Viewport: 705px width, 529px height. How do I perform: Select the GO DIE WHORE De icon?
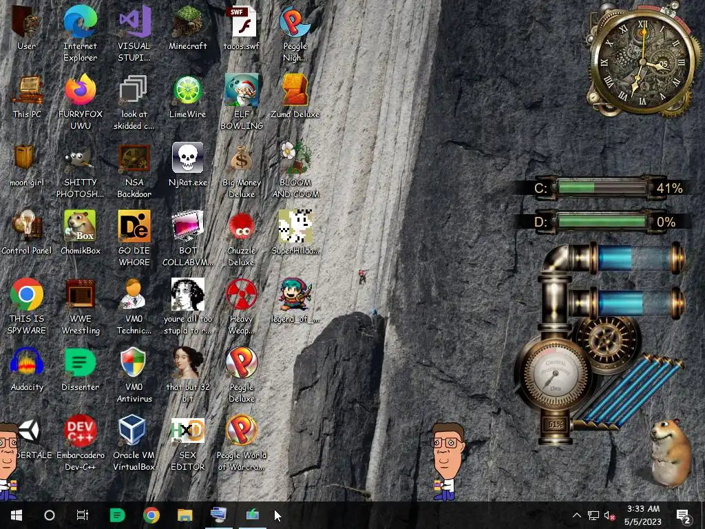[134, 238]
